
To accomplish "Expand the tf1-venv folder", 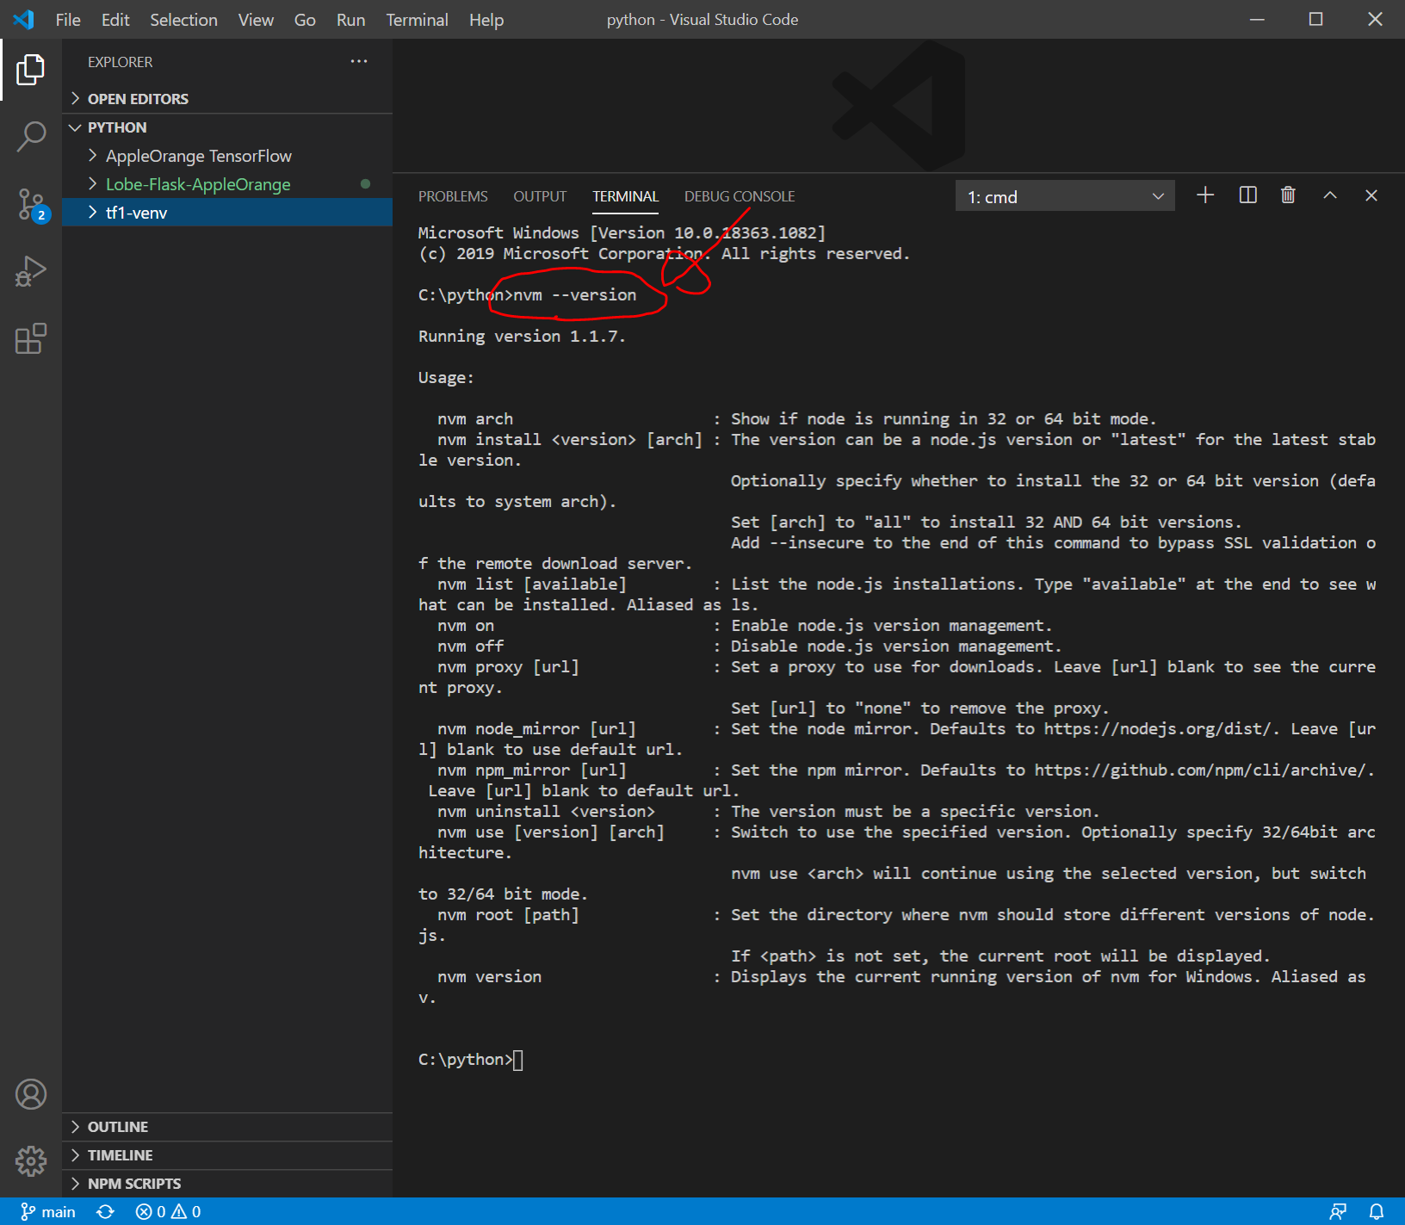I will [x=227, y=213].
